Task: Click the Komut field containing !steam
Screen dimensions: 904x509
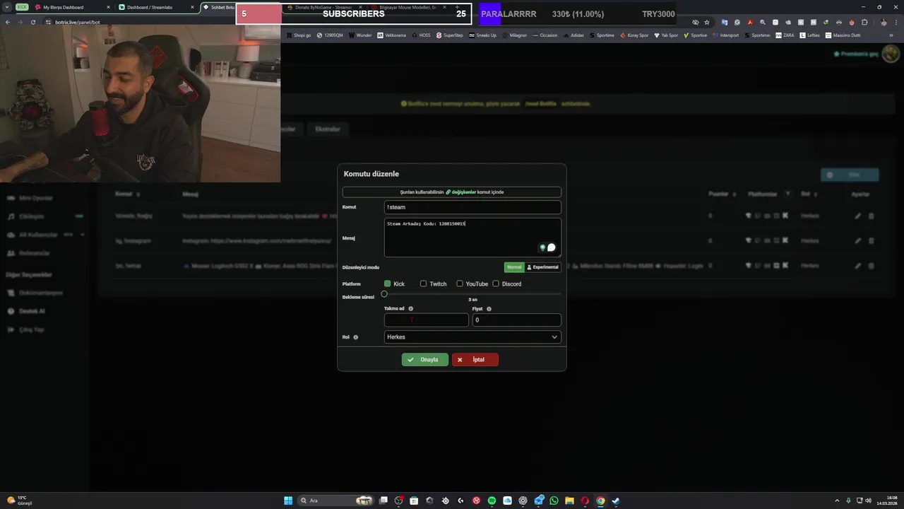Action: click(472, 207)
